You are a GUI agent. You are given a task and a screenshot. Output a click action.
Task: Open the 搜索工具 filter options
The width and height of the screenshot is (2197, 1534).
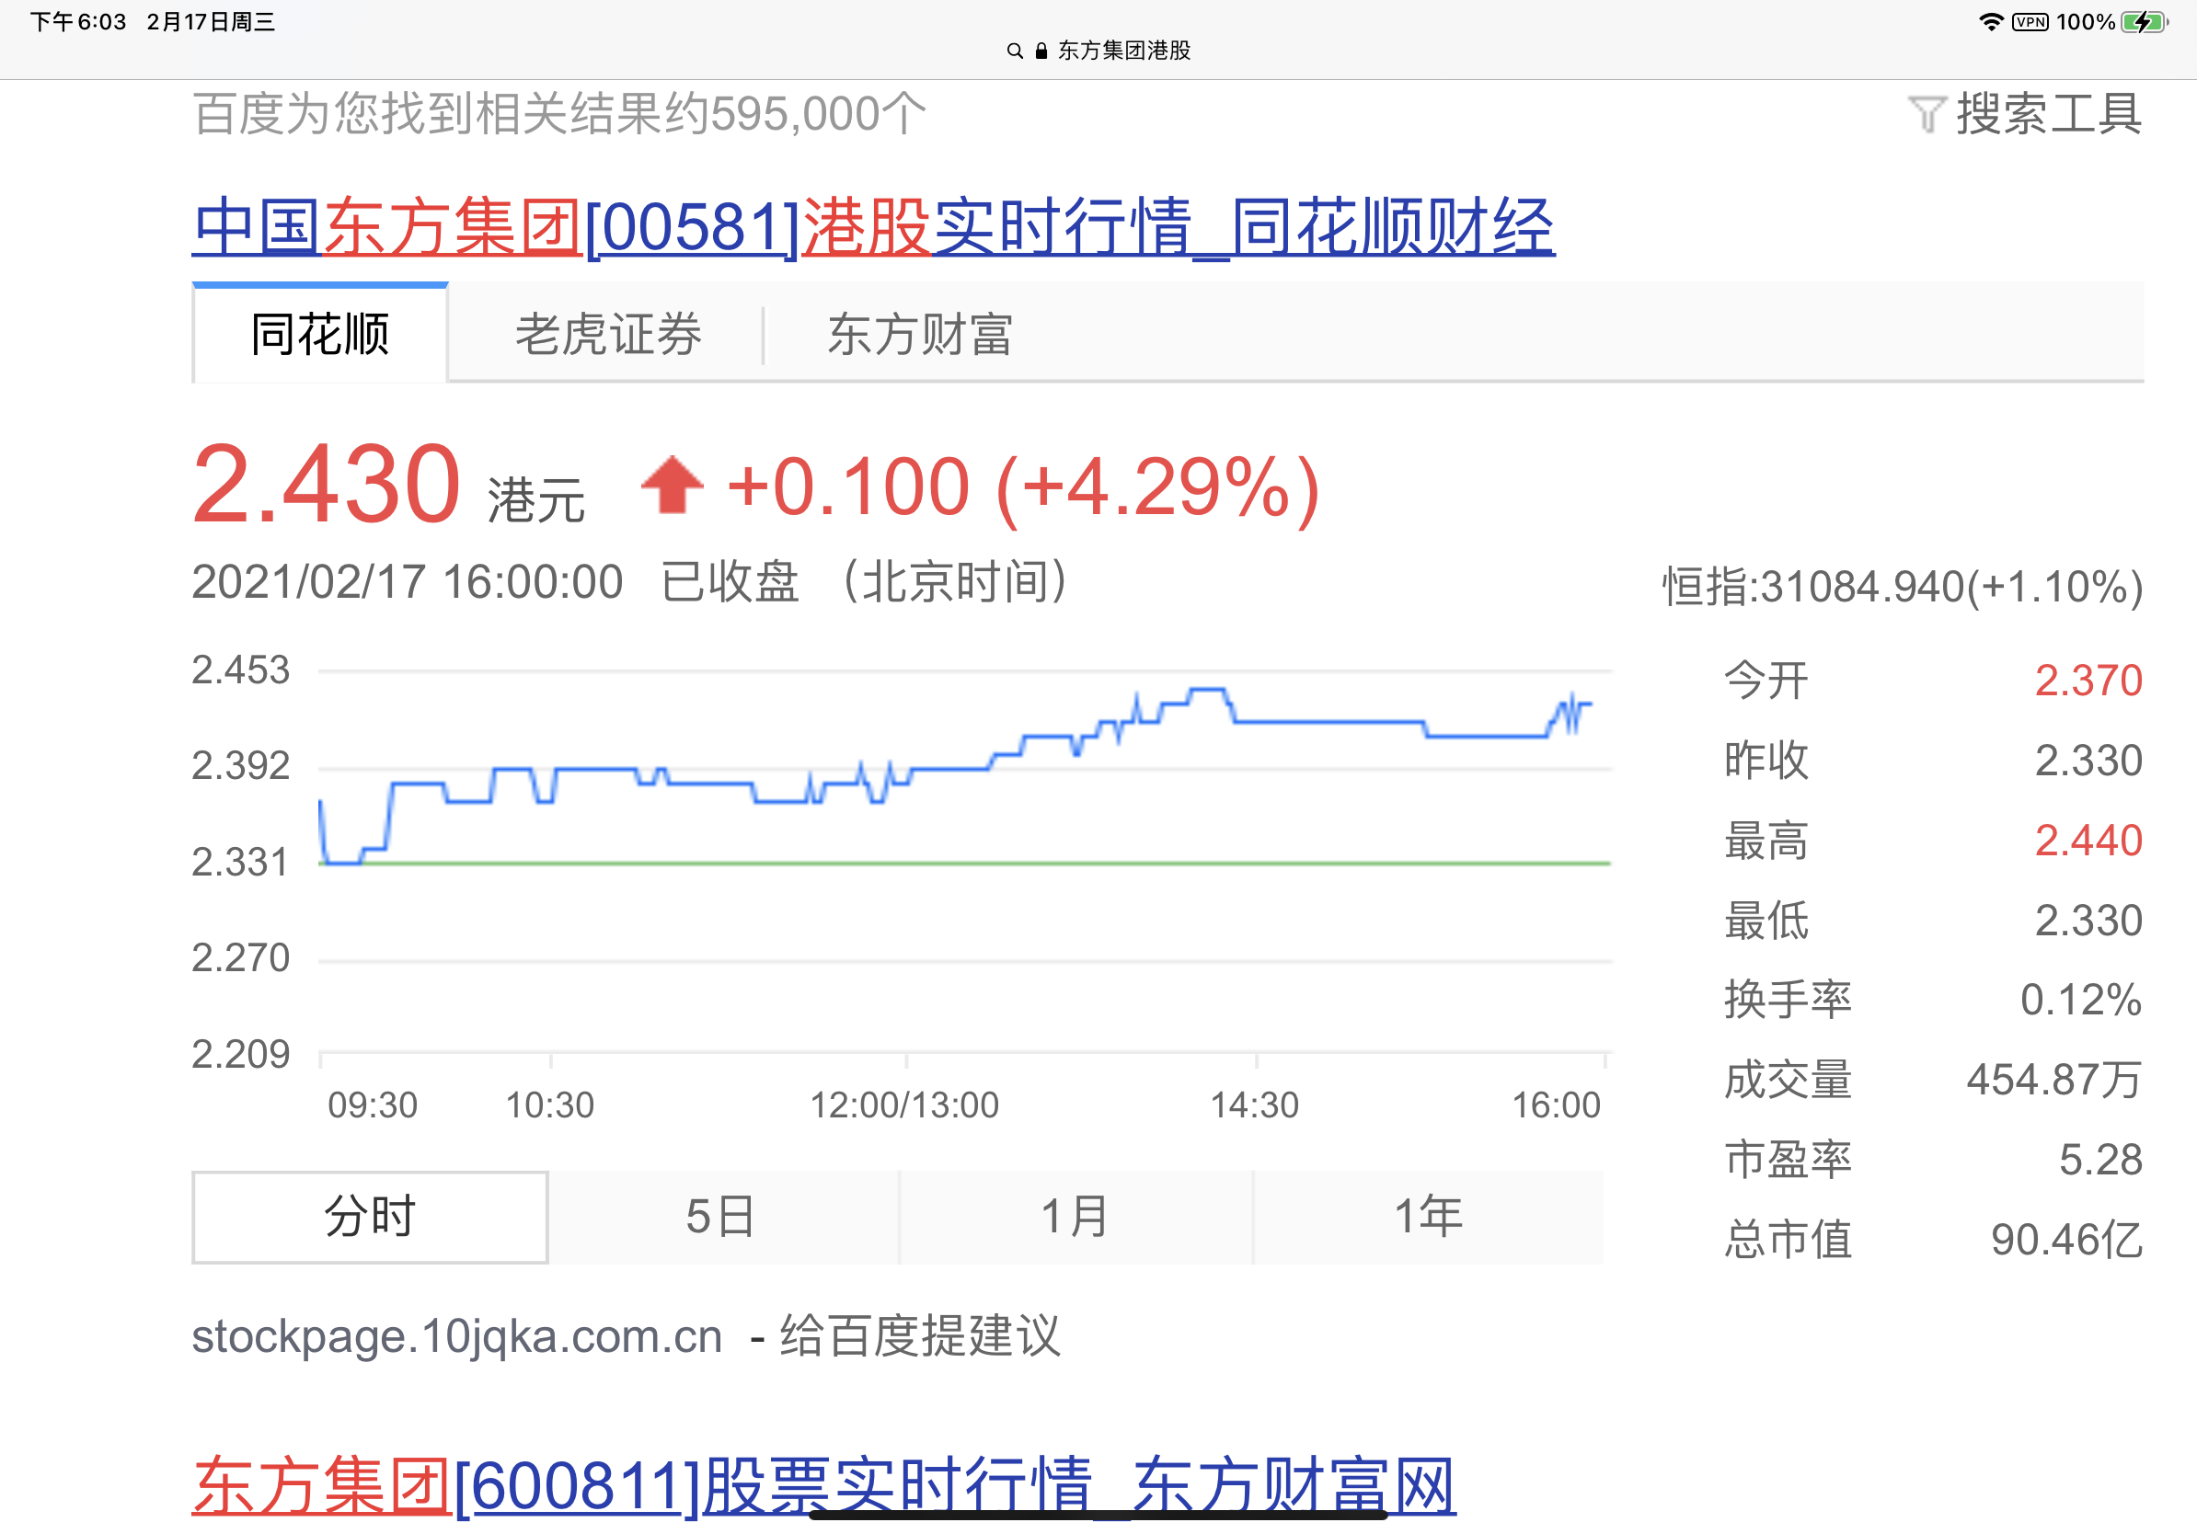tap(2048, 115)
